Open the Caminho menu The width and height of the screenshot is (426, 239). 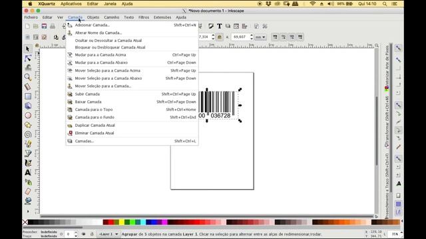[111, 17]
